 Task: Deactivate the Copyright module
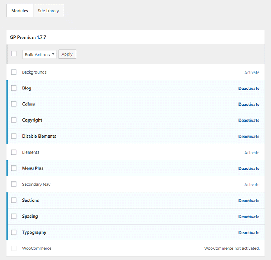[x=249, y=120]
